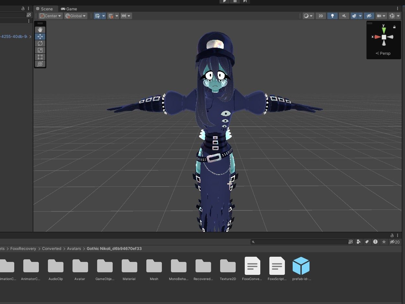Select the Texture2D folder
The width and height of the screenshot is (405, 304).
[228, 269]
